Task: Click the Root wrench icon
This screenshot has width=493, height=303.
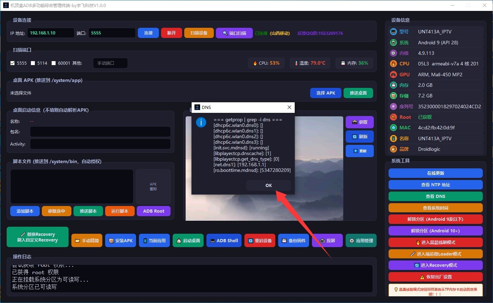Action: click(x=393, y=117)
